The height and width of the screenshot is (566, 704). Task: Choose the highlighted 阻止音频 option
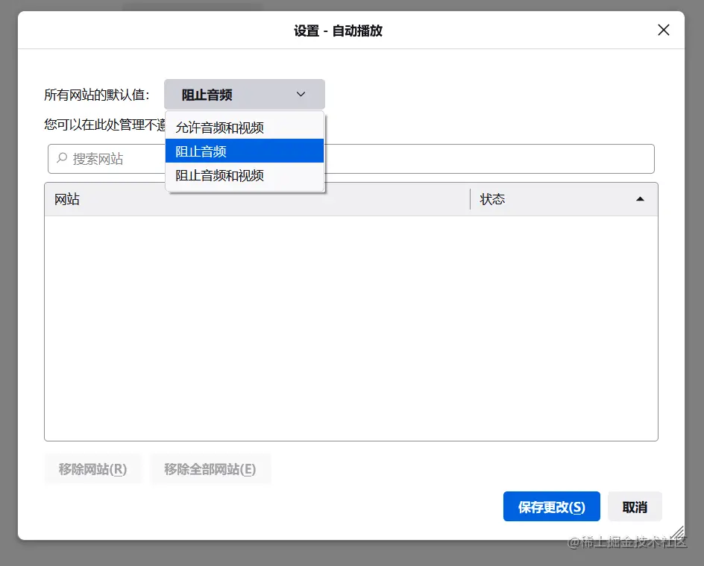coord(245,151)
